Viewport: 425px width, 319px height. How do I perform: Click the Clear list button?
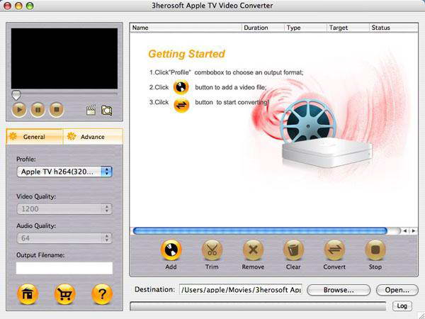[293, 250]
